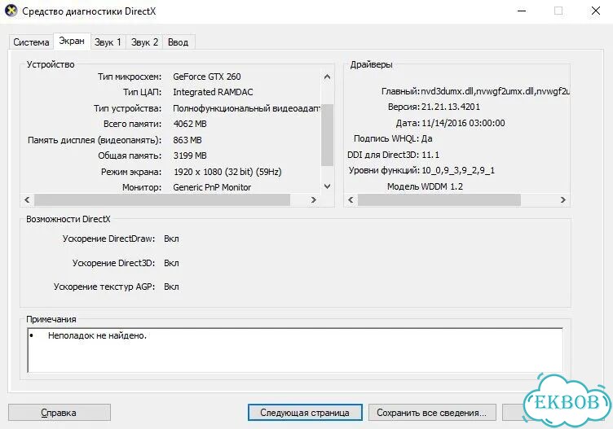Switch to the Ввод tab
This screenshot has height=429, width=613.
(179, 42)
